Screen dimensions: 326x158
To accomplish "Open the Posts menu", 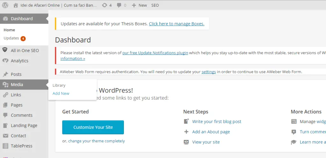I will (x=24, y=74).
